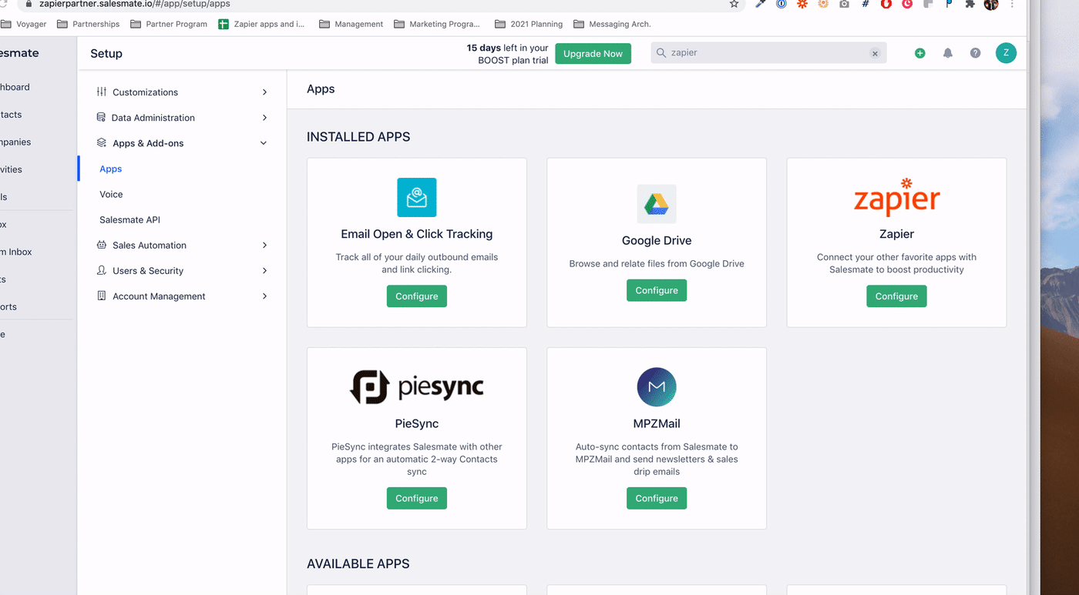Click the Google Drive logo icon
The width and height of the screenshot is (1079, 595).
[x=657, y=204]
